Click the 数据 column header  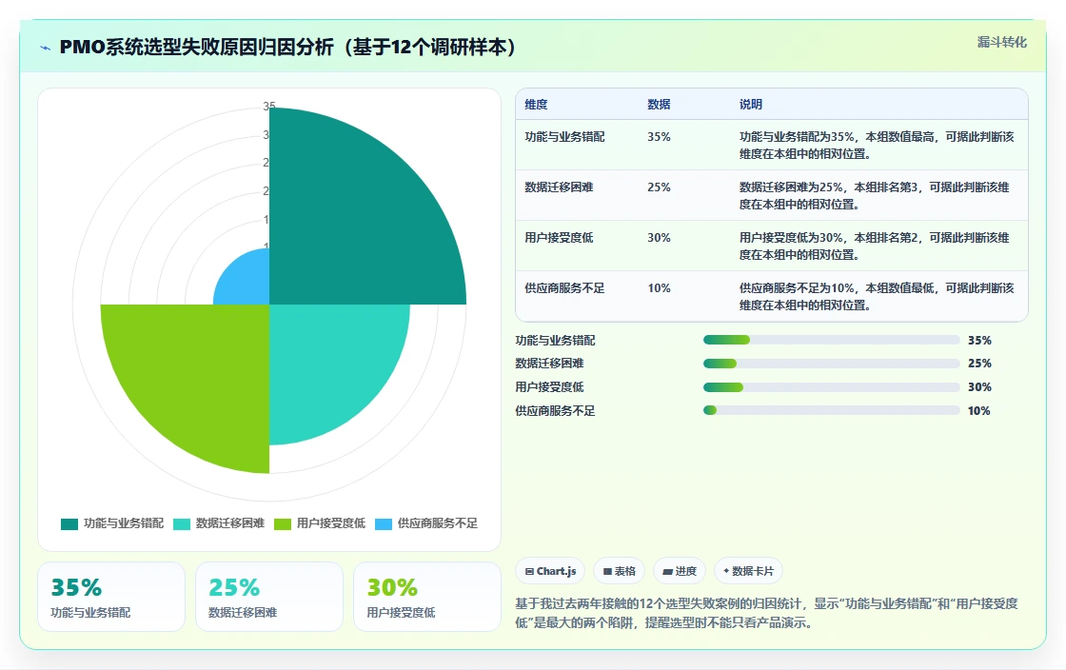coord(659,105)
